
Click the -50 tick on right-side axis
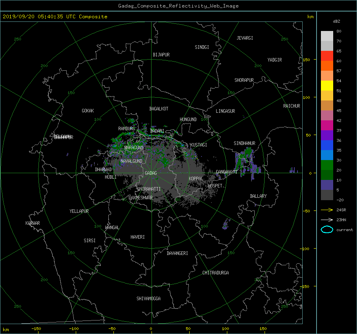click(x=306, y=211)
